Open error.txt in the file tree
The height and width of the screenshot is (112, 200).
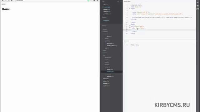pos(109,36)
